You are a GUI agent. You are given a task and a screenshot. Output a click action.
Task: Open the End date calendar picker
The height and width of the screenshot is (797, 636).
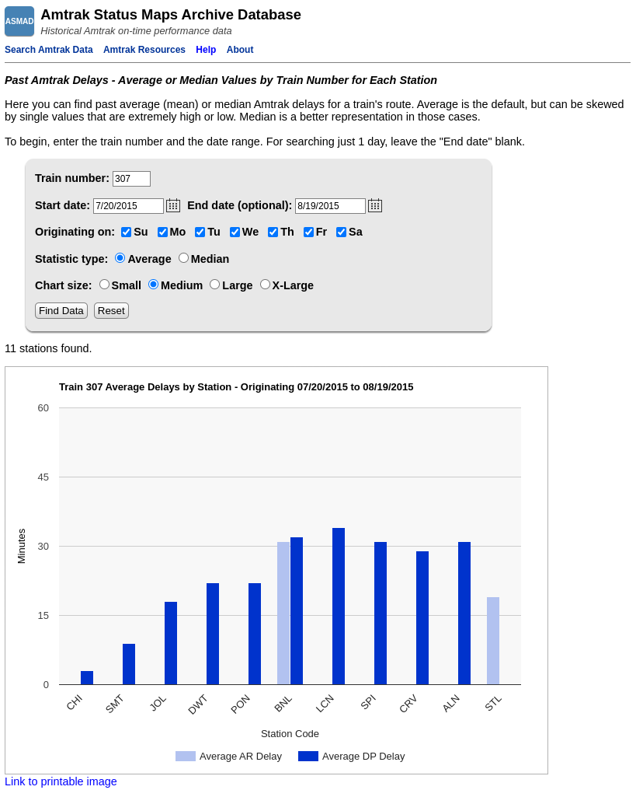pyautogui.click(x=374, y=205)
